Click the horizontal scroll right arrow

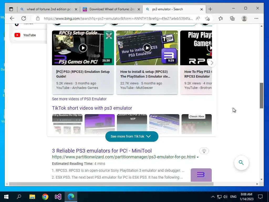tap(257, 184)
